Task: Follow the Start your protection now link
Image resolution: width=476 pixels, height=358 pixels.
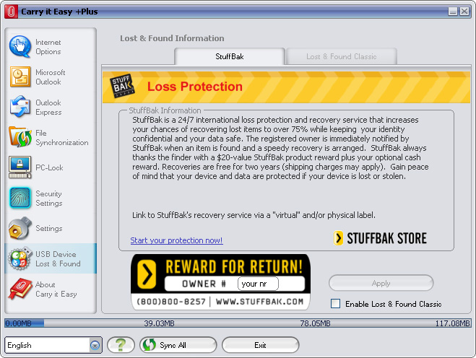Action: tap(176, 240)
